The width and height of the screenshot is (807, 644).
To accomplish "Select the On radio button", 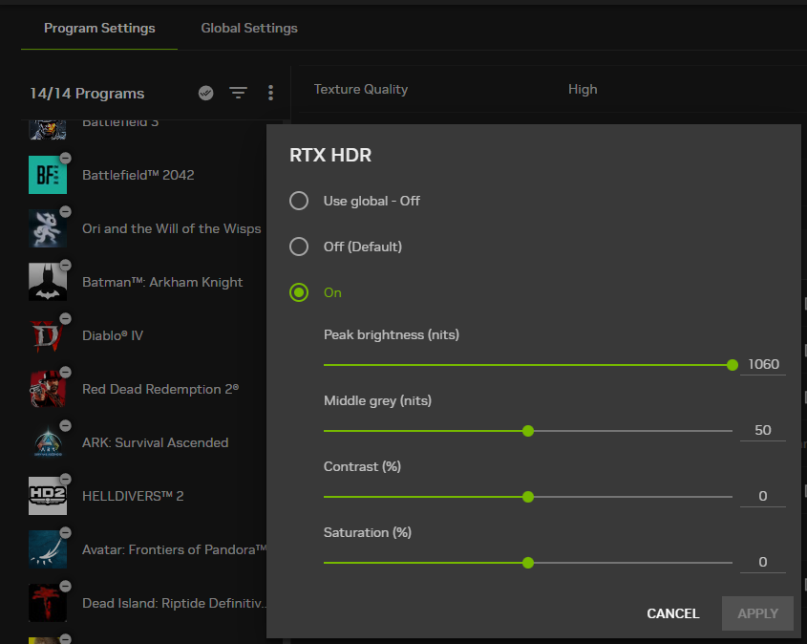I will pyautogui.click(x=299, y=292).
